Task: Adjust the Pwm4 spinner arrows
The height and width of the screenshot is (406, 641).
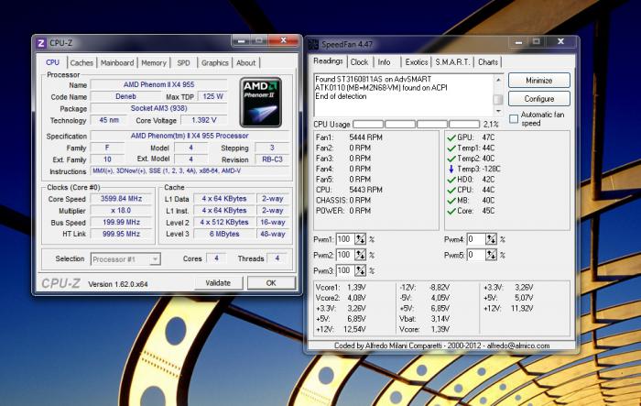Action: [491, 239]
